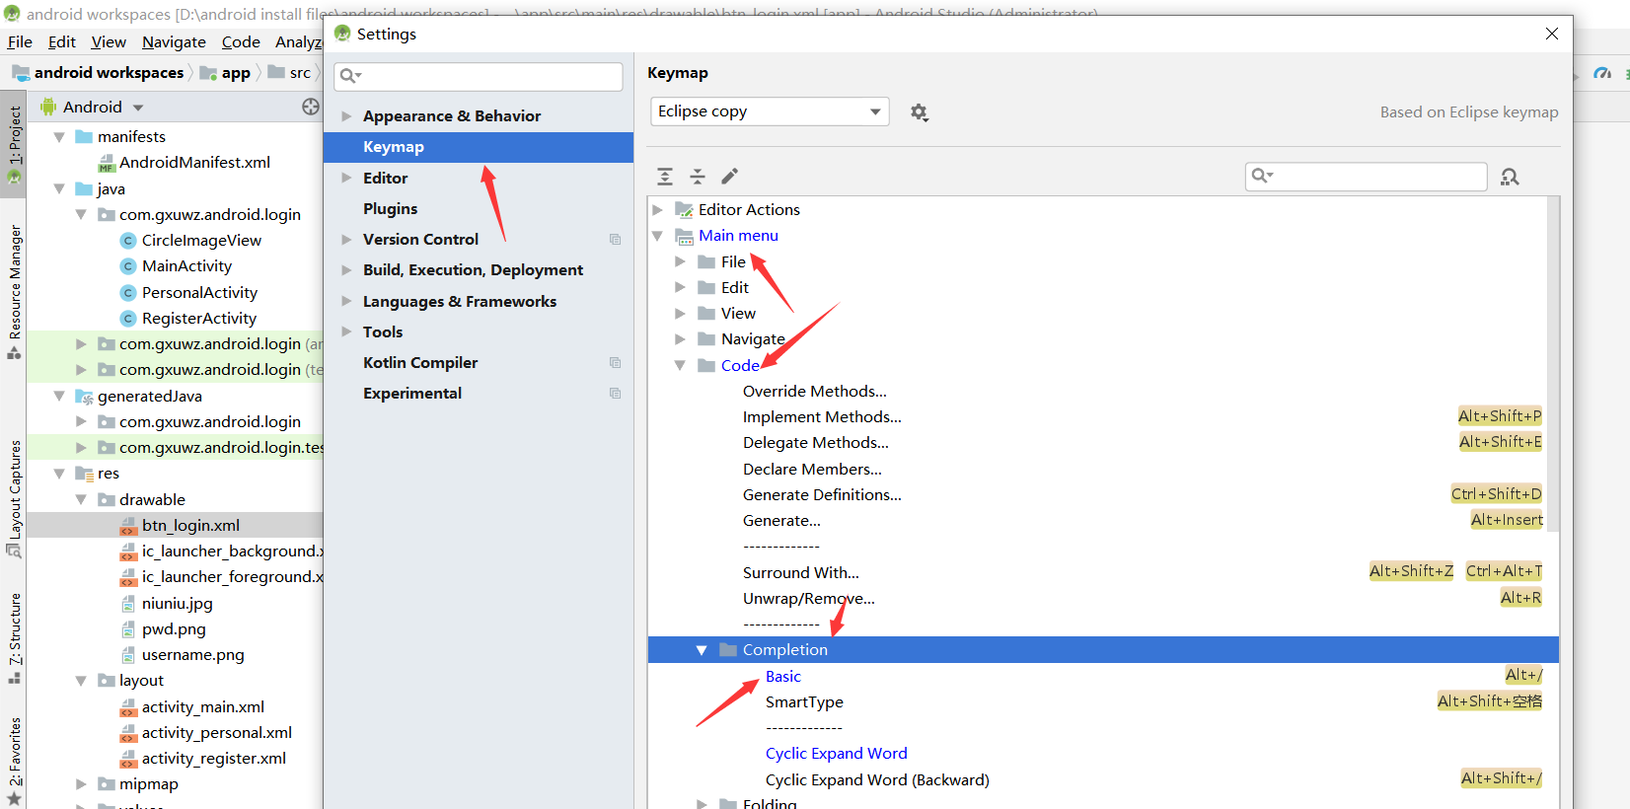Image resolution: width=1630 pixels, height=809 pixels.
Task: Click the settings search field
Action: point(479,76)
